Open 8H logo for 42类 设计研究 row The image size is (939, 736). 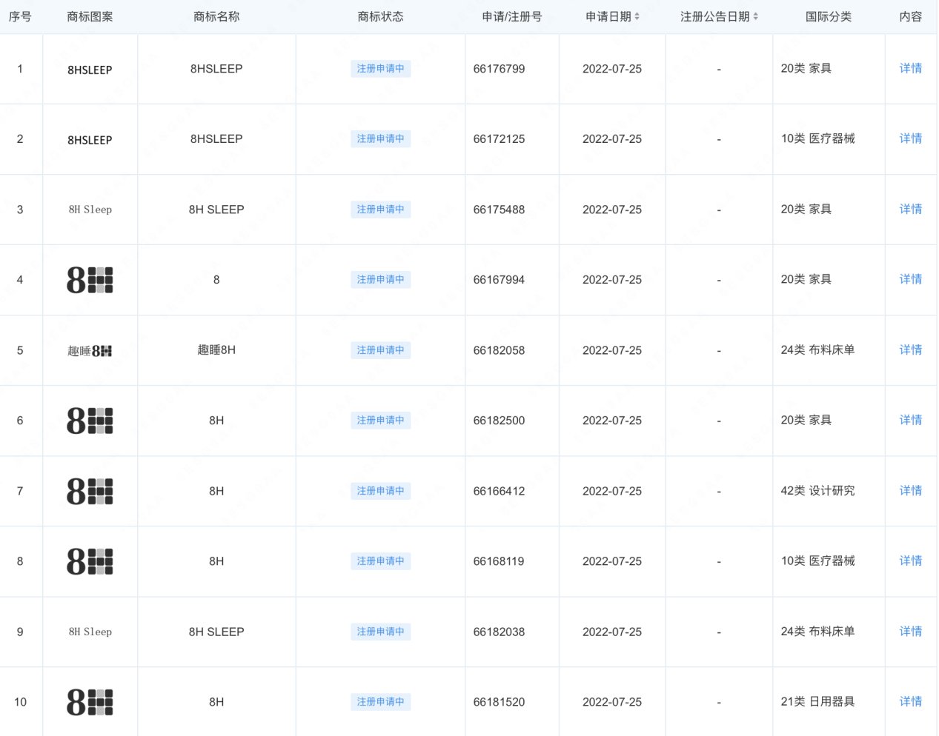pos(90,491)
